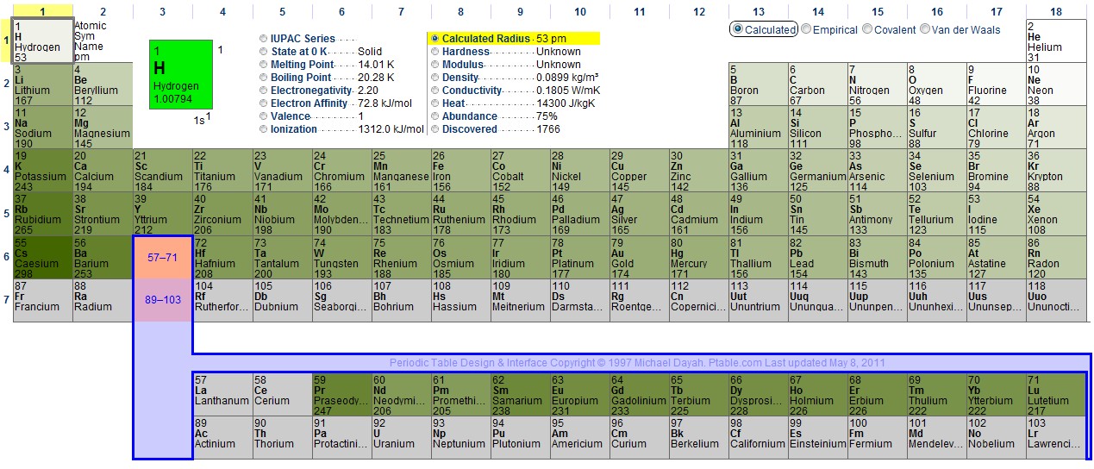Select the Lutetium element cell
The height and width of the screenshot is (469, 1094).
(x=1056, y=395)
